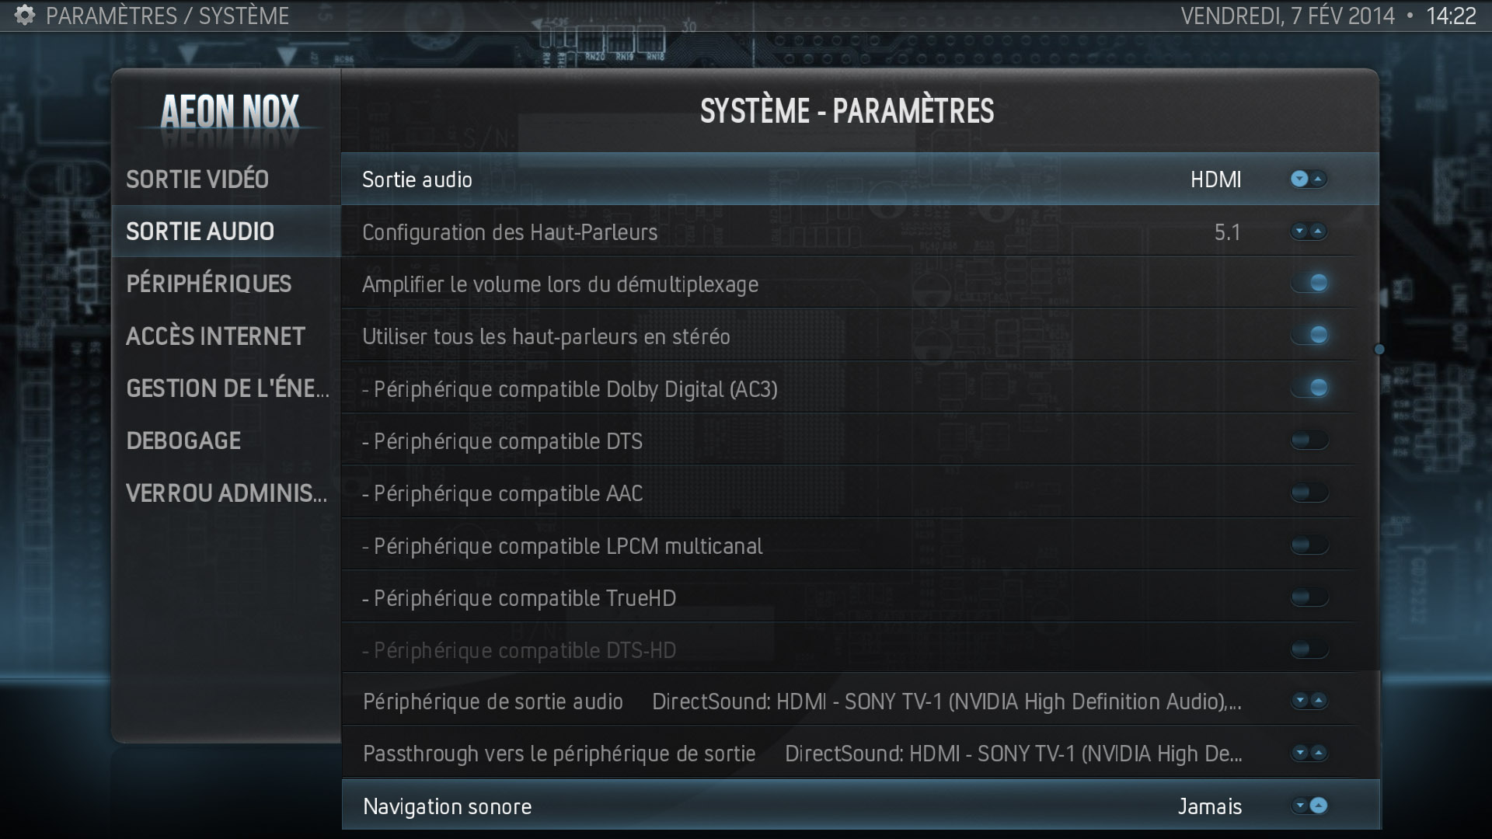Click the settings gear icon in header
1492x839 pixels.
(25, 15)
